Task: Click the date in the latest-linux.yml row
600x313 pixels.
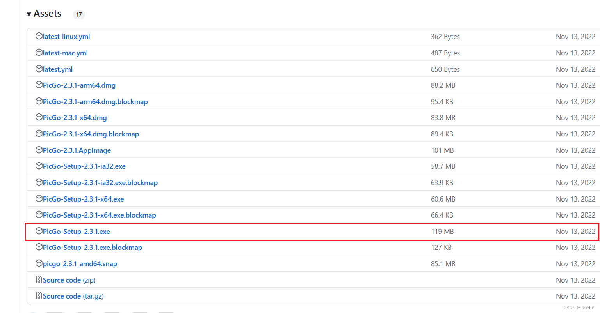Action: [x=576, y=37]
